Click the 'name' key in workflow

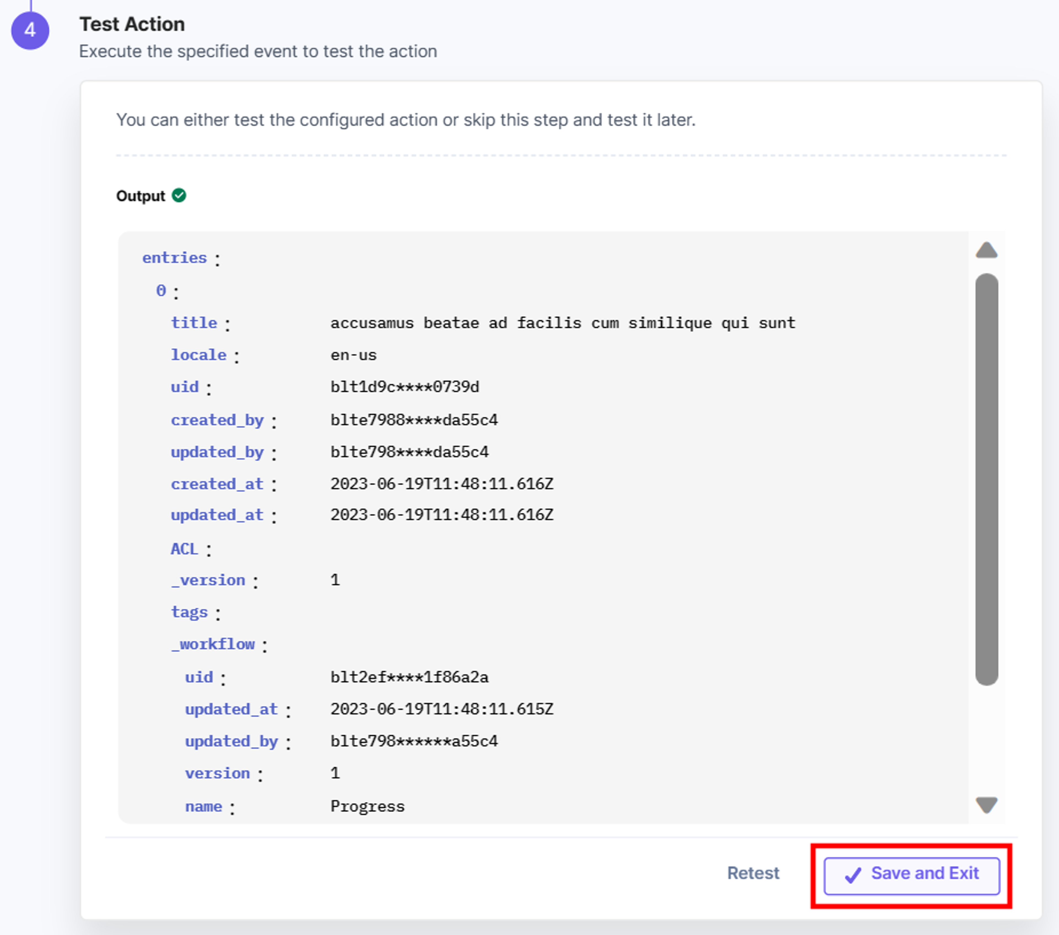coord(204,807)
